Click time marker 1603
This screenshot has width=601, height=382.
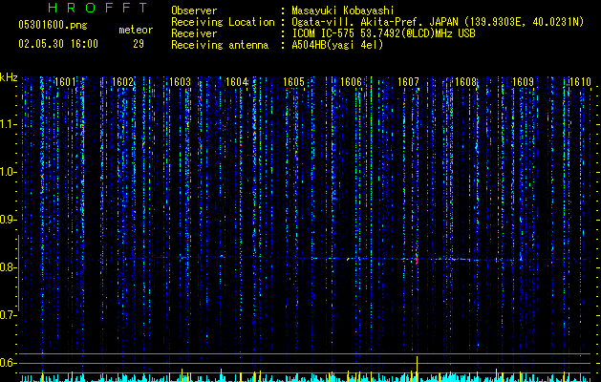tap(180, 82)
